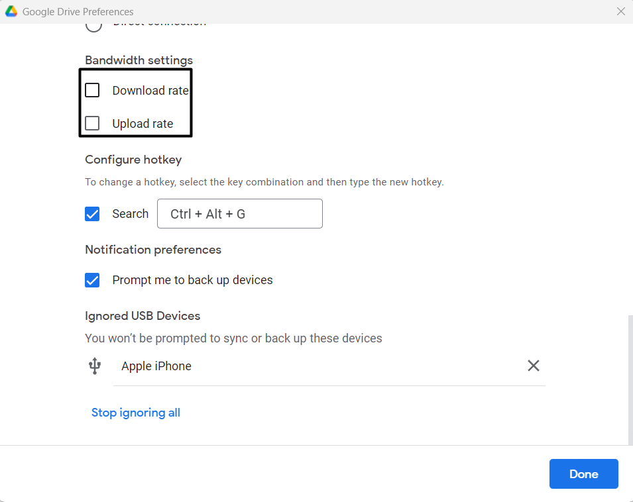Screen dimensions: 633x502
Task: Select the Apple iPhone device entry
Action: (x=156, y=366)
